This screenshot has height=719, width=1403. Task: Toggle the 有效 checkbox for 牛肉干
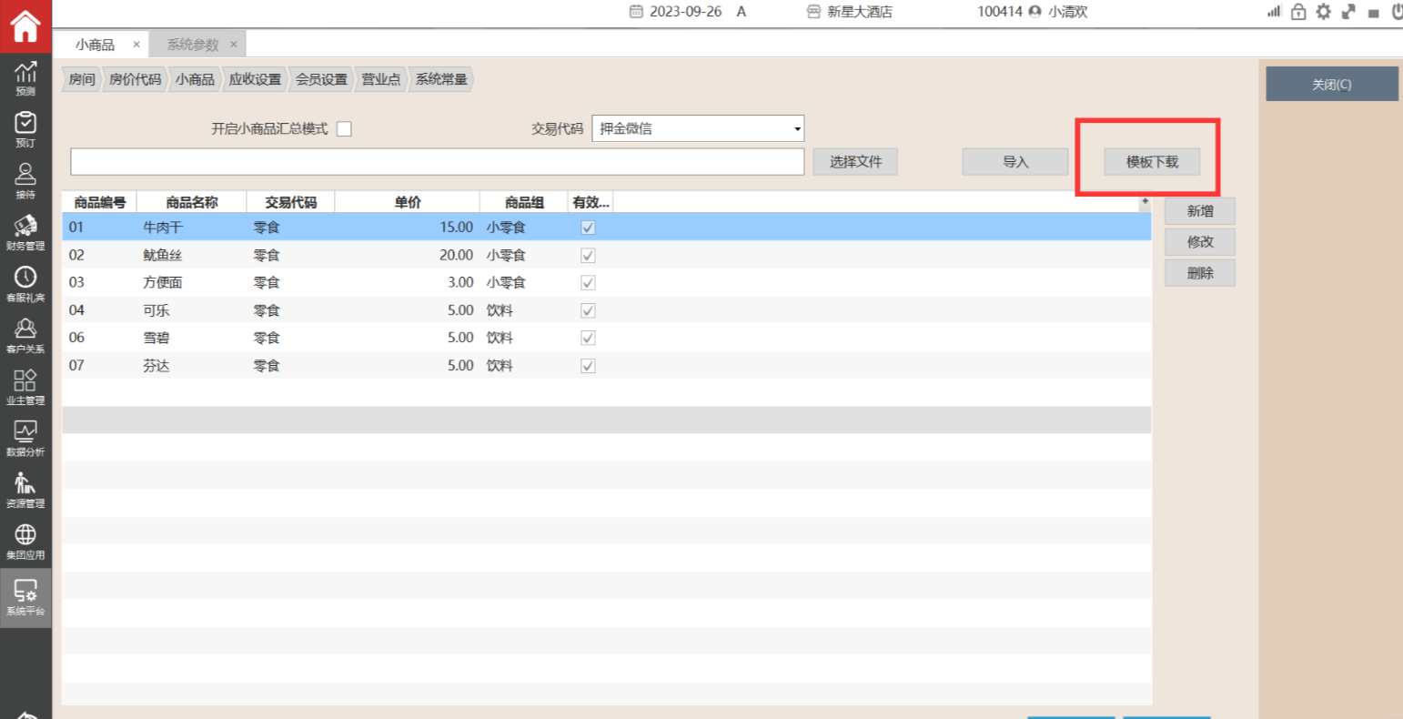(x=588, y=228)
